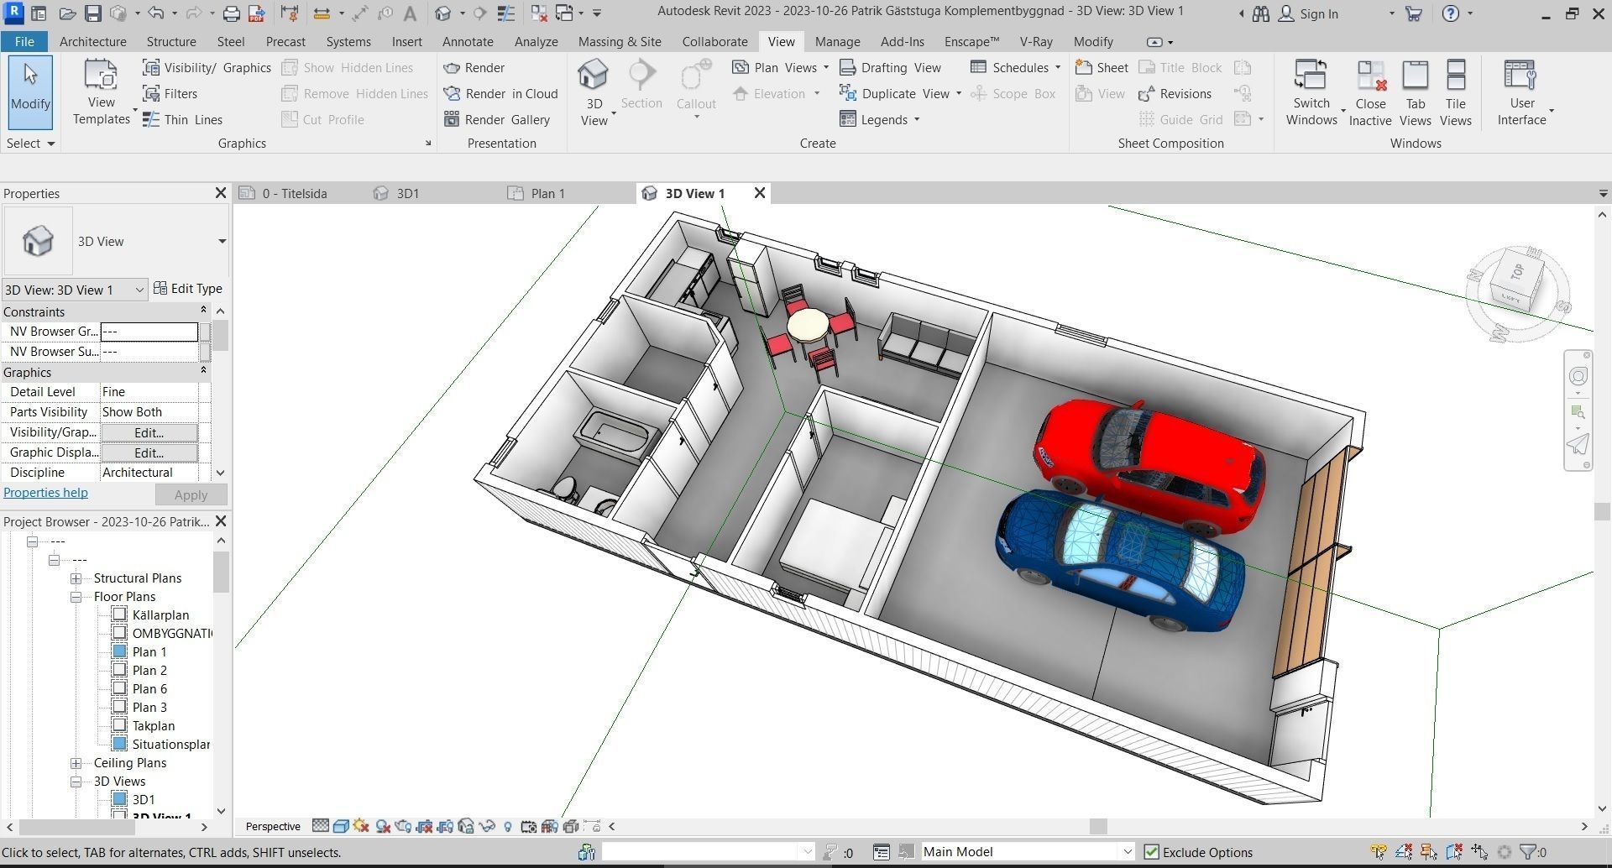Viewport: 1612px width, 868px height.
Task: Click the Sun Path icon in view bar
Action: click(362, 827)
